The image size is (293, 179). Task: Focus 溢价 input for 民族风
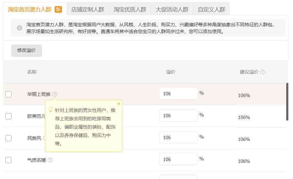[x=179, y=137]
